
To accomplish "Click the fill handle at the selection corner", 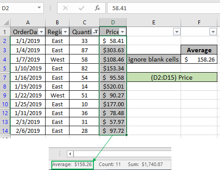I will tap(126, 135).
